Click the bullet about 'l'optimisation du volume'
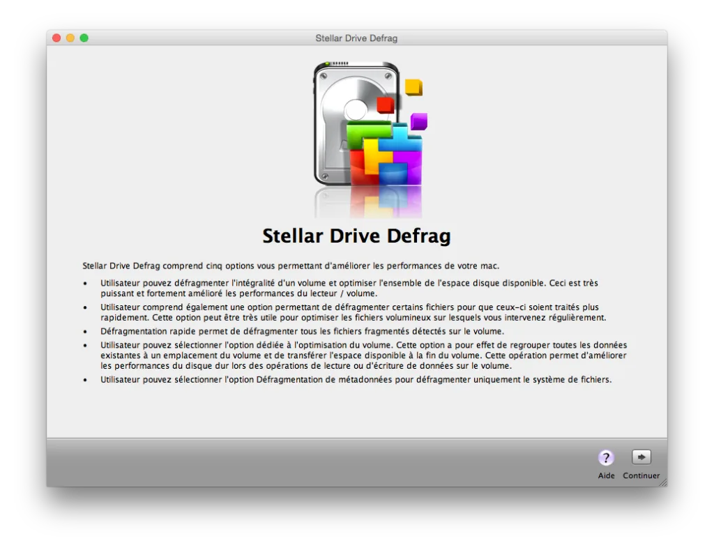Image resolution: width=714 pixels, height=550 pixels. 363,356
